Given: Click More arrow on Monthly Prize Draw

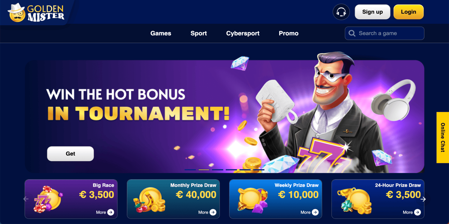Looking at the screenshot, I should (x=213, y=212).
